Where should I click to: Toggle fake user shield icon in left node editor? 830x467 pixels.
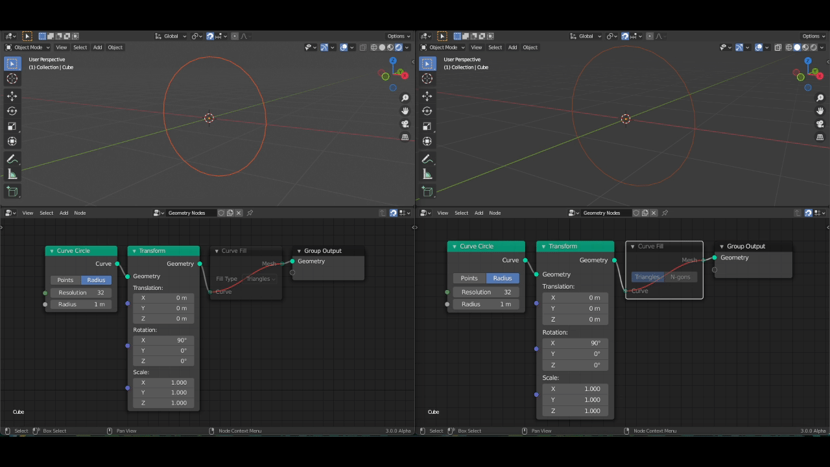click(221, 213)
